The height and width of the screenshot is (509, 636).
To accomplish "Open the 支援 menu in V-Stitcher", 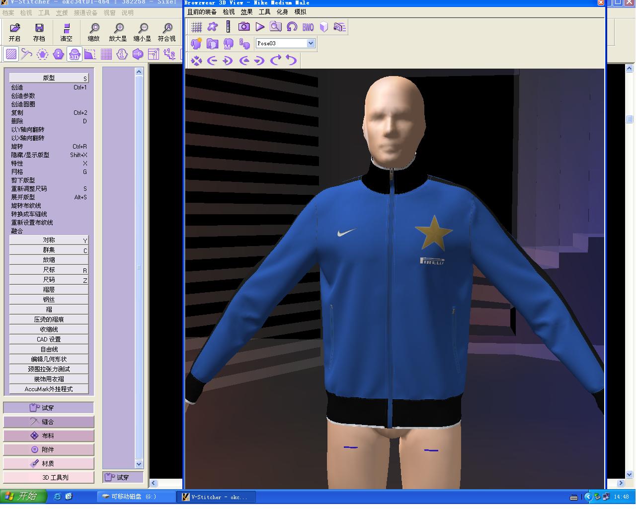I will click(x=62, y=13).
